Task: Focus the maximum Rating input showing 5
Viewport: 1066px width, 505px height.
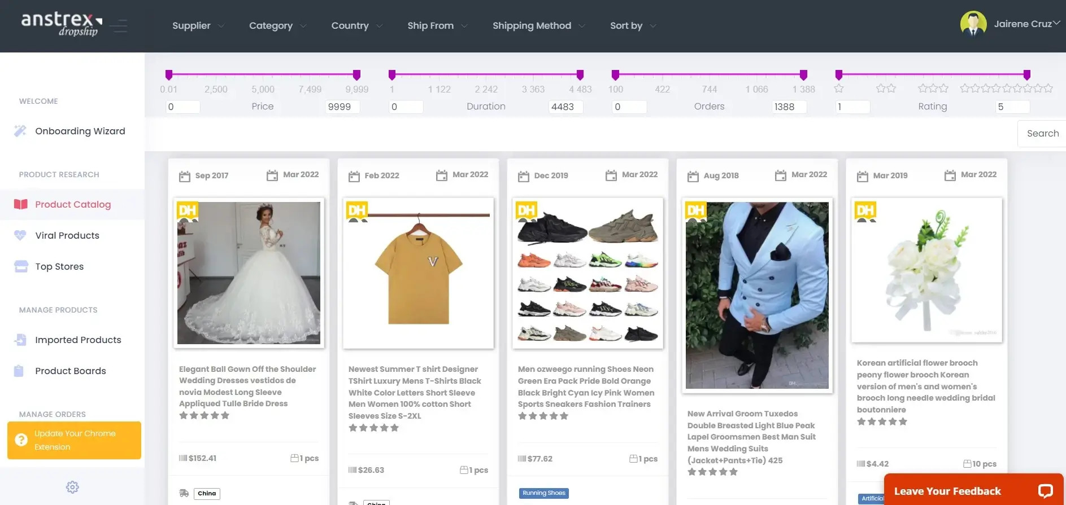Action: pyautogui.click(x=1012, y=107)
